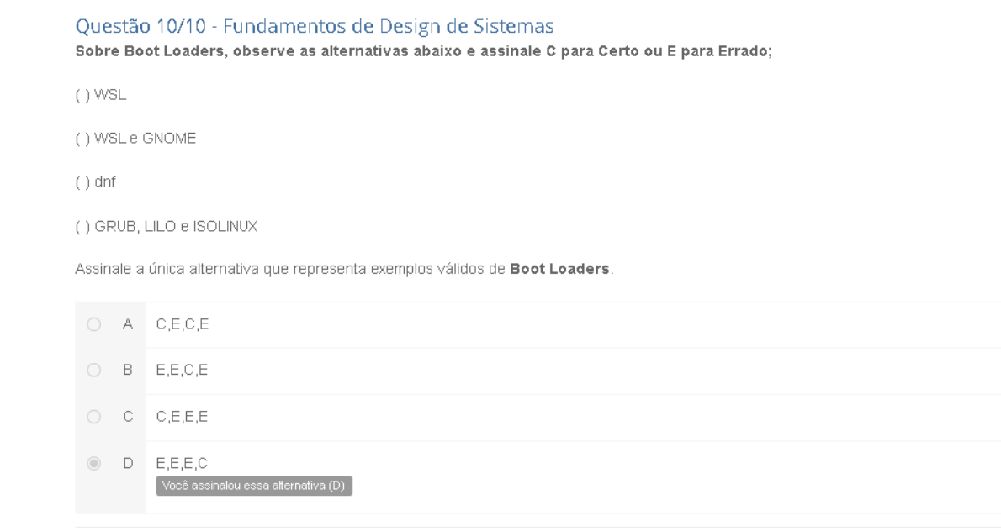
Task: Click the letter label C of the third alternative
Action: pos(128,417)
